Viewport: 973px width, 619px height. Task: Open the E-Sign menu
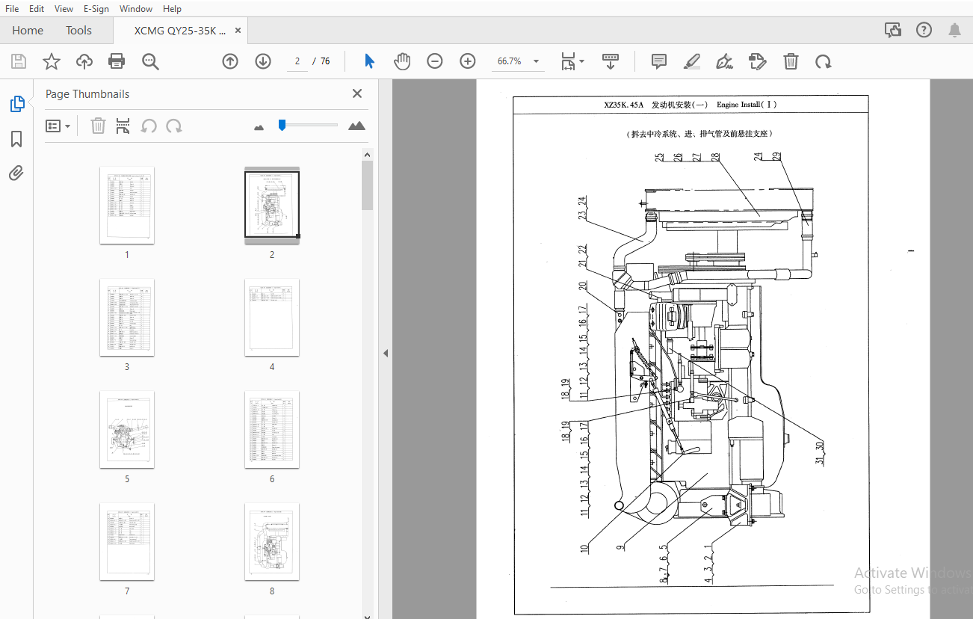(96, 9)
